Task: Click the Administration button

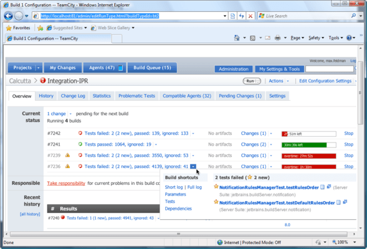Action: click(x=234, y=69)
